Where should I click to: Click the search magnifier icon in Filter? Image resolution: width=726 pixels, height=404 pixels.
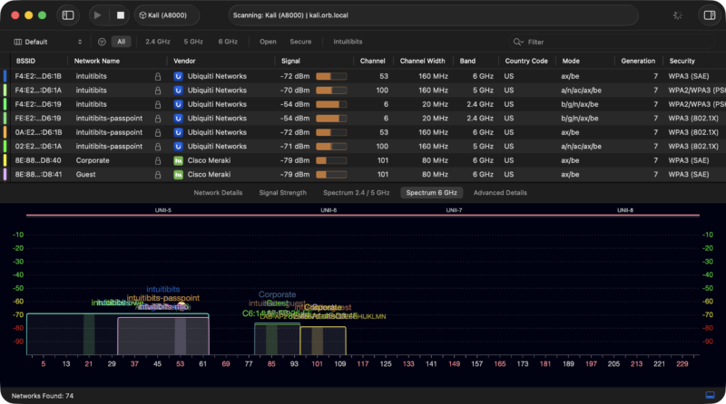[x=517, y=42]
